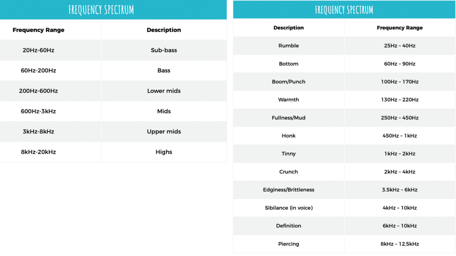
Task: Select the 600Hz-3kHz range cell
Action: tap(38, 111)
